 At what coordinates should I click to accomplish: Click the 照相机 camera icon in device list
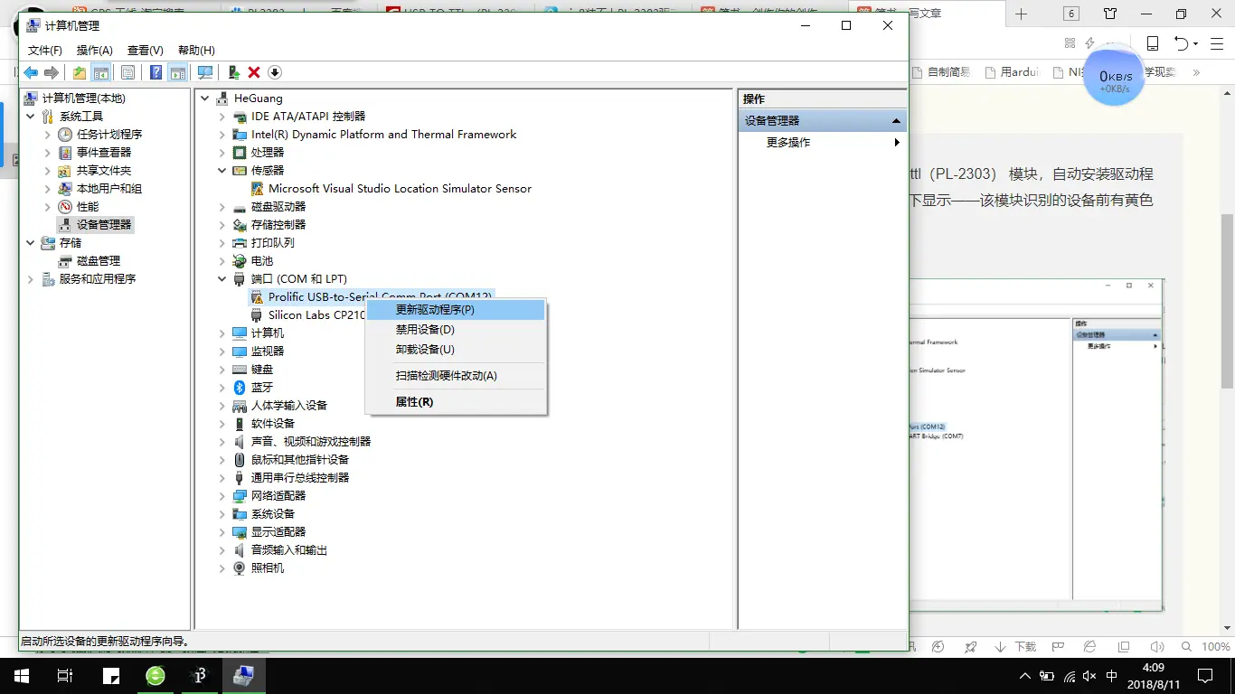pyautogui.click(x=240, y=567)
